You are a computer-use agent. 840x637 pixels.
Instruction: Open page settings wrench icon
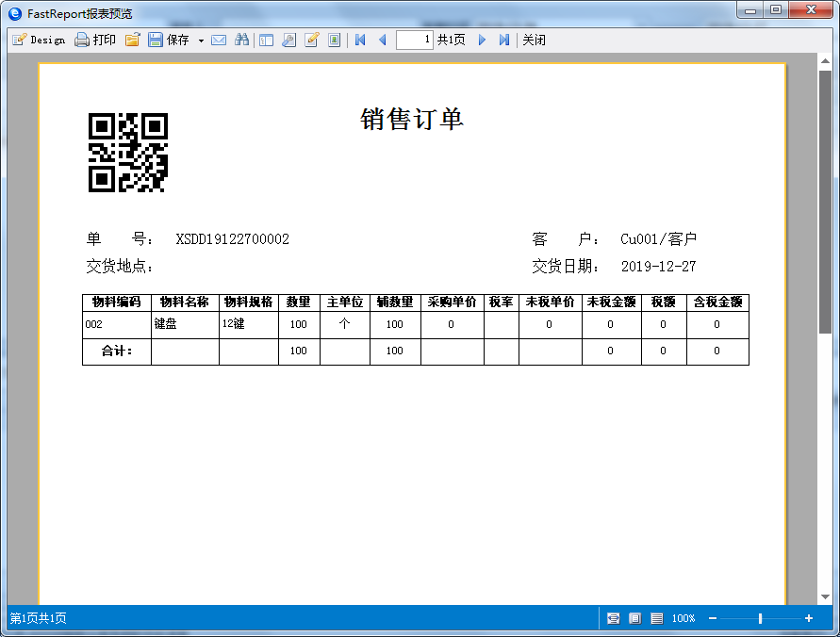(288, 41)
